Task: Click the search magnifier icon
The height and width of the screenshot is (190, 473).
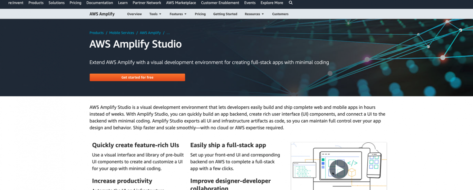Action: (290, 3)
